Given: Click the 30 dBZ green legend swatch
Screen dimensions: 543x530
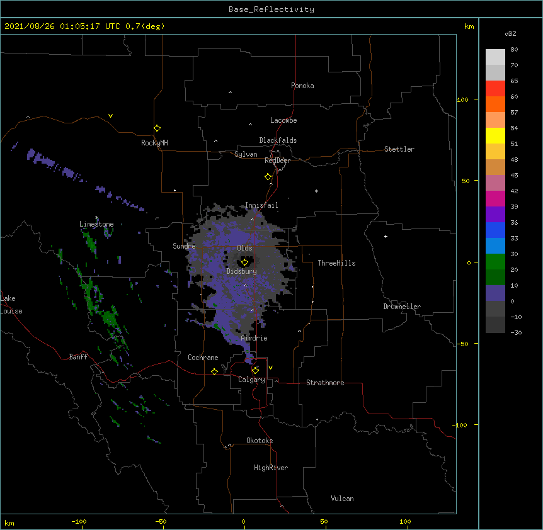Looking at the screenshot, I should (495, 262).
